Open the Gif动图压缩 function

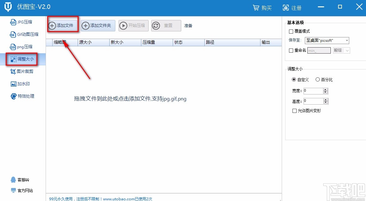click(25, 34)
